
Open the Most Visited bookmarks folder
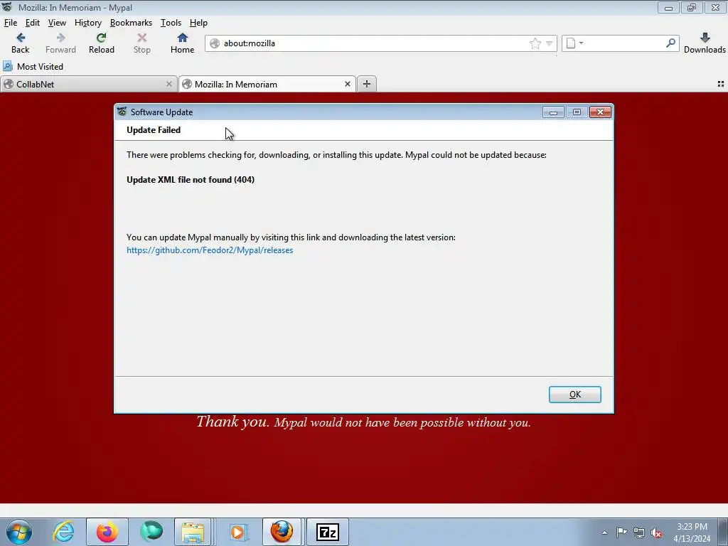click(x=33, y=66)
